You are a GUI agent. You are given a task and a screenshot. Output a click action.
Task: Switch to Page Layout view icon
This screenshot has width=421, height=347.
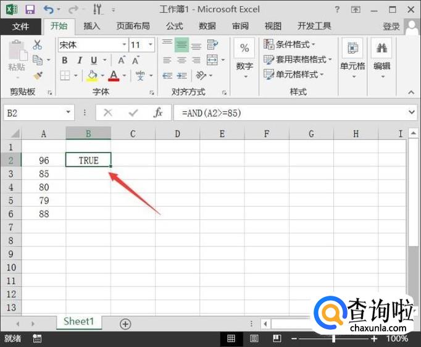(x=254, y=338)
